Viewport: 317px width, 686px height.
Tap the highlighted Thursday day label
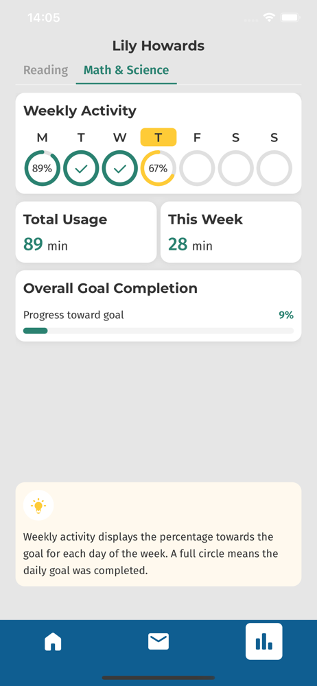pos(158,137)
